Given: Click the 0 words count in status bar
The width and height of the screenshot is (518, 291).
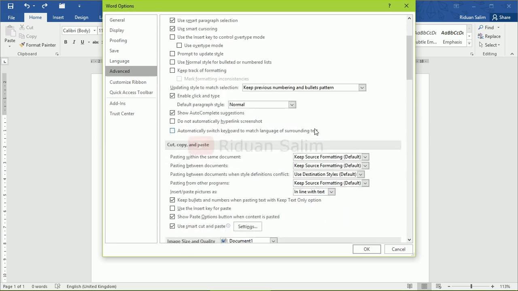Looking at the screenshot, I should coord(39,286).
